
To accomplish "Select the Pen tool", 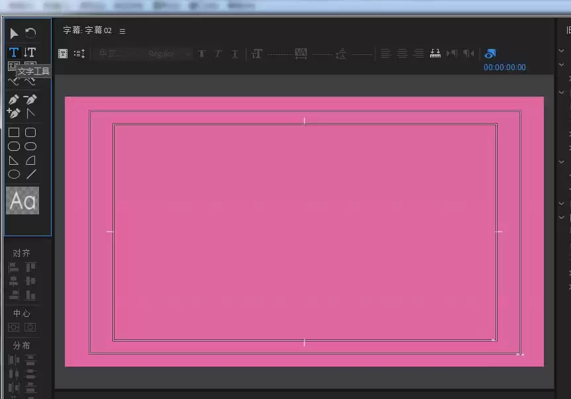I will pyautogui.click(x=14, y=99).
